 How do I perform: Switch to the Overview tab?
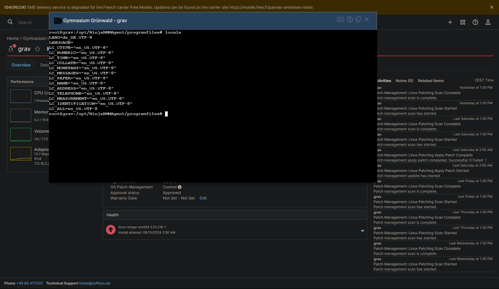tap(21, 65)
